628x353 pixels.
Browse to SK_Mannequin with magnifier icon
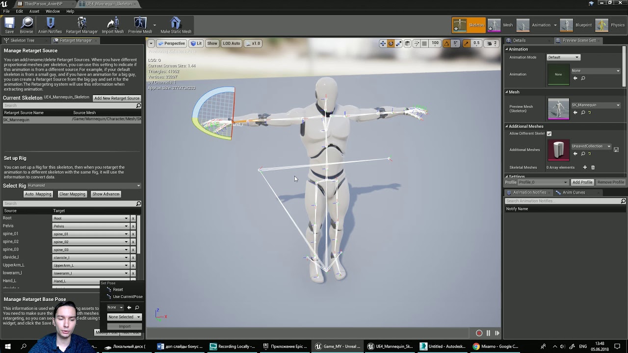point(583,112)
